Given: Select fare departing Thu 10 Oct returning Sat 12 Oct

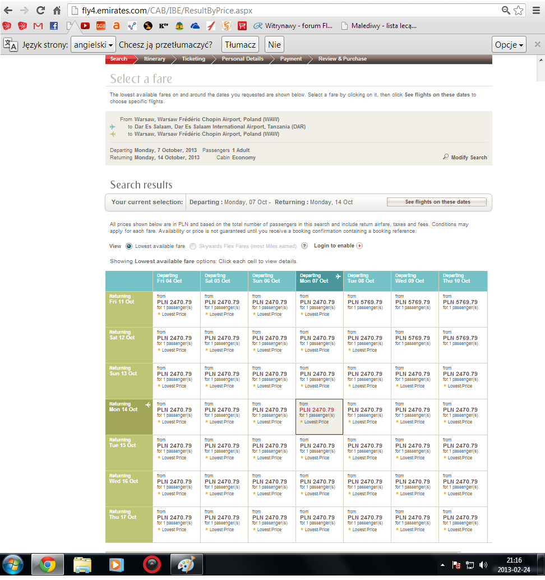Looking at the screenshot, I should (463, 345).
